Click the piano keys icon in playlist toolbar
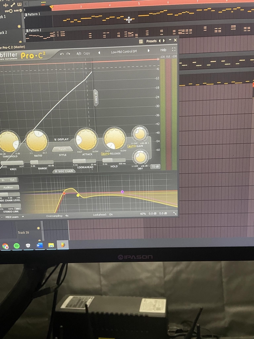 [19, 4]
